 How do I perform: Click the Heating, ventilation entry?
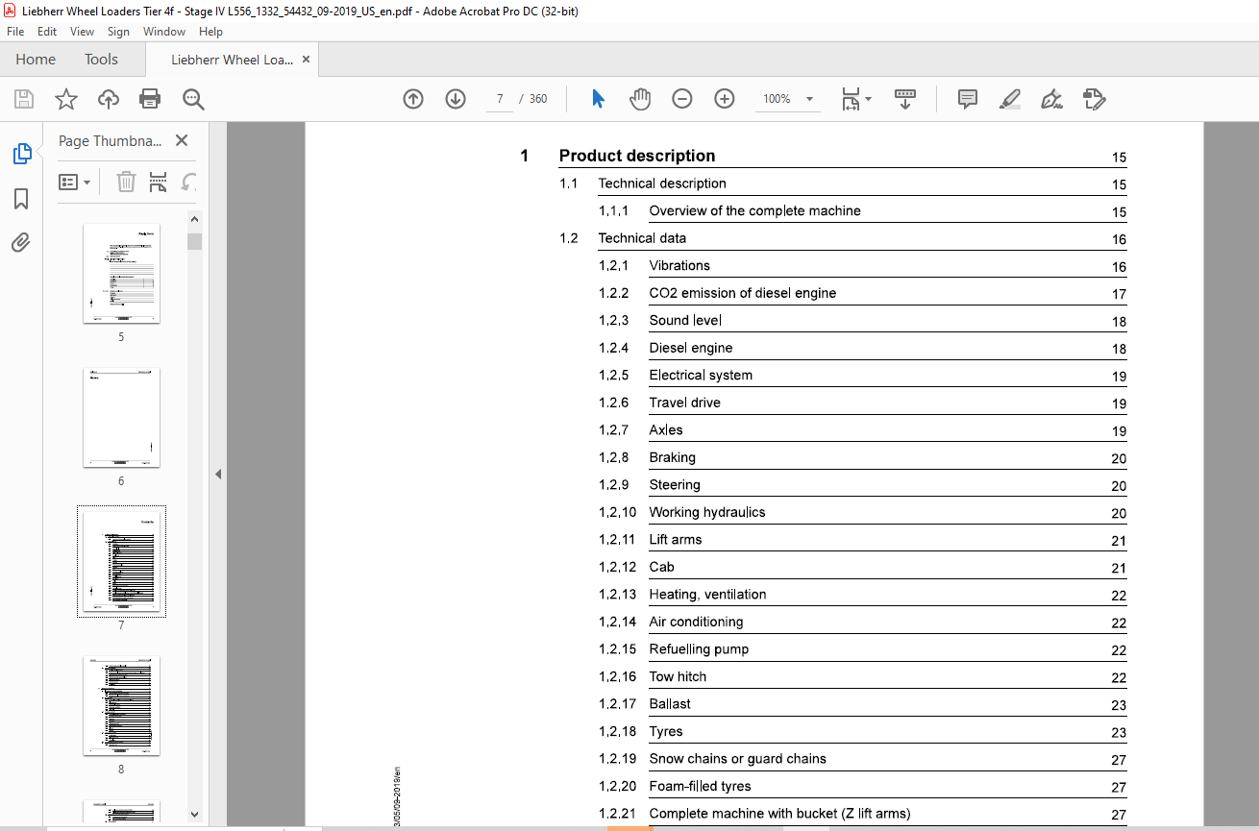point(707,595)
